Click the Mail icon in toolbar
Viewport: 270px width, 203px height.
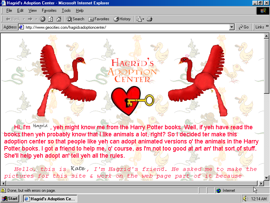139,19
